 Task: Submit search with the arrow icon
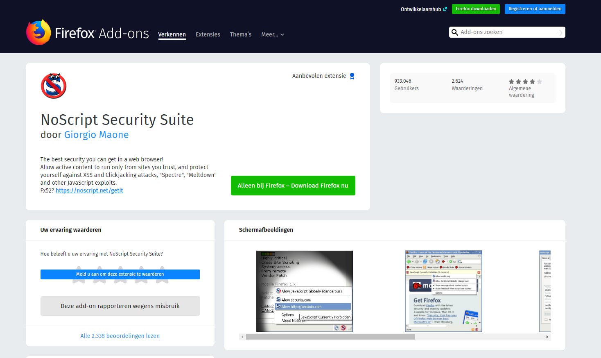point(560,32)
